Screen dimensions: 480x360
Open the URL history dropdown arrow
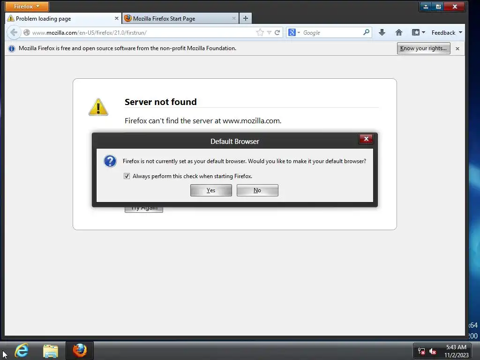coord(269,32)
